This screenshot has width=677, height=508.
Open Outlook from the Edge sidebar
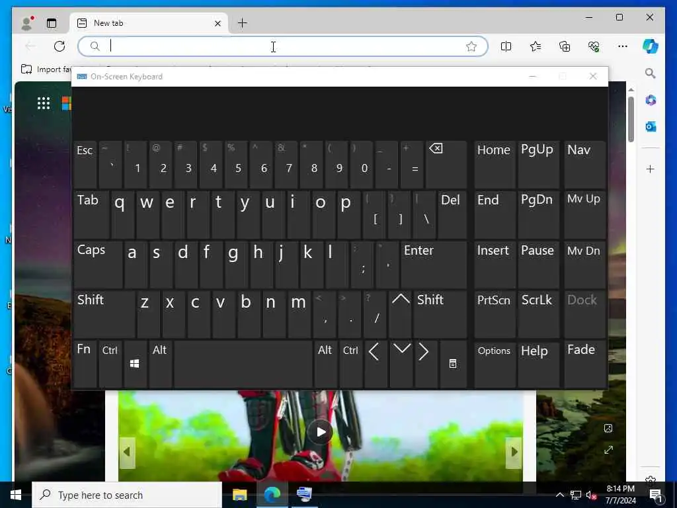[651, 126]
